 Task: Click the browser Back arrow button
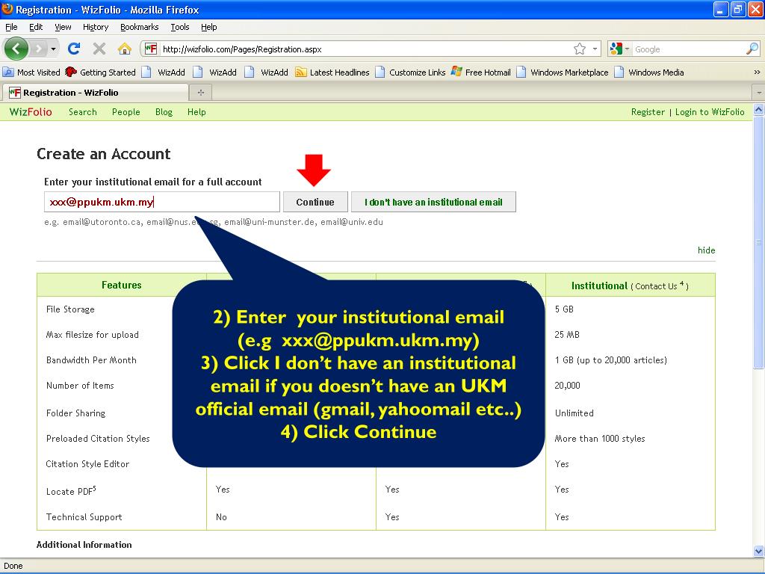pos(16,49)
